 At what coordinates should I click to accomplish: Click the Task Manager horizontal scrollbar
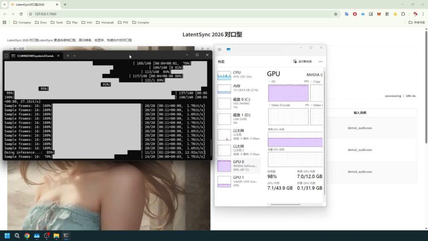[x=285, y=204]
